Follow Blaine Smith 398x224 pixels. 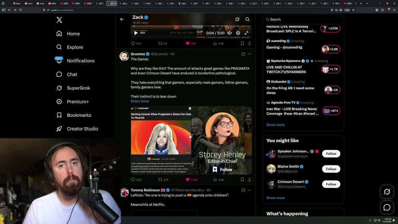[331, 169]
